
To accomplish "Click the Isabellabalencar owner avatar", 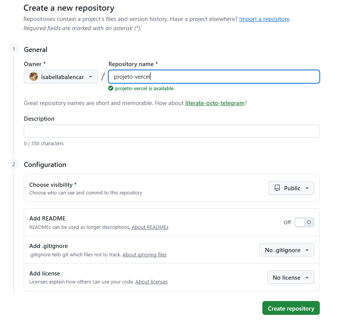I will click(x=34, y=77).
